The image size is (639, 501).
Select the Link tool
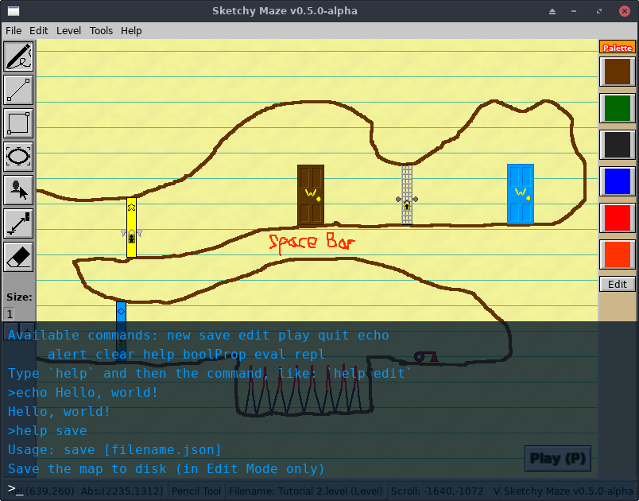[x=18, y=223]
